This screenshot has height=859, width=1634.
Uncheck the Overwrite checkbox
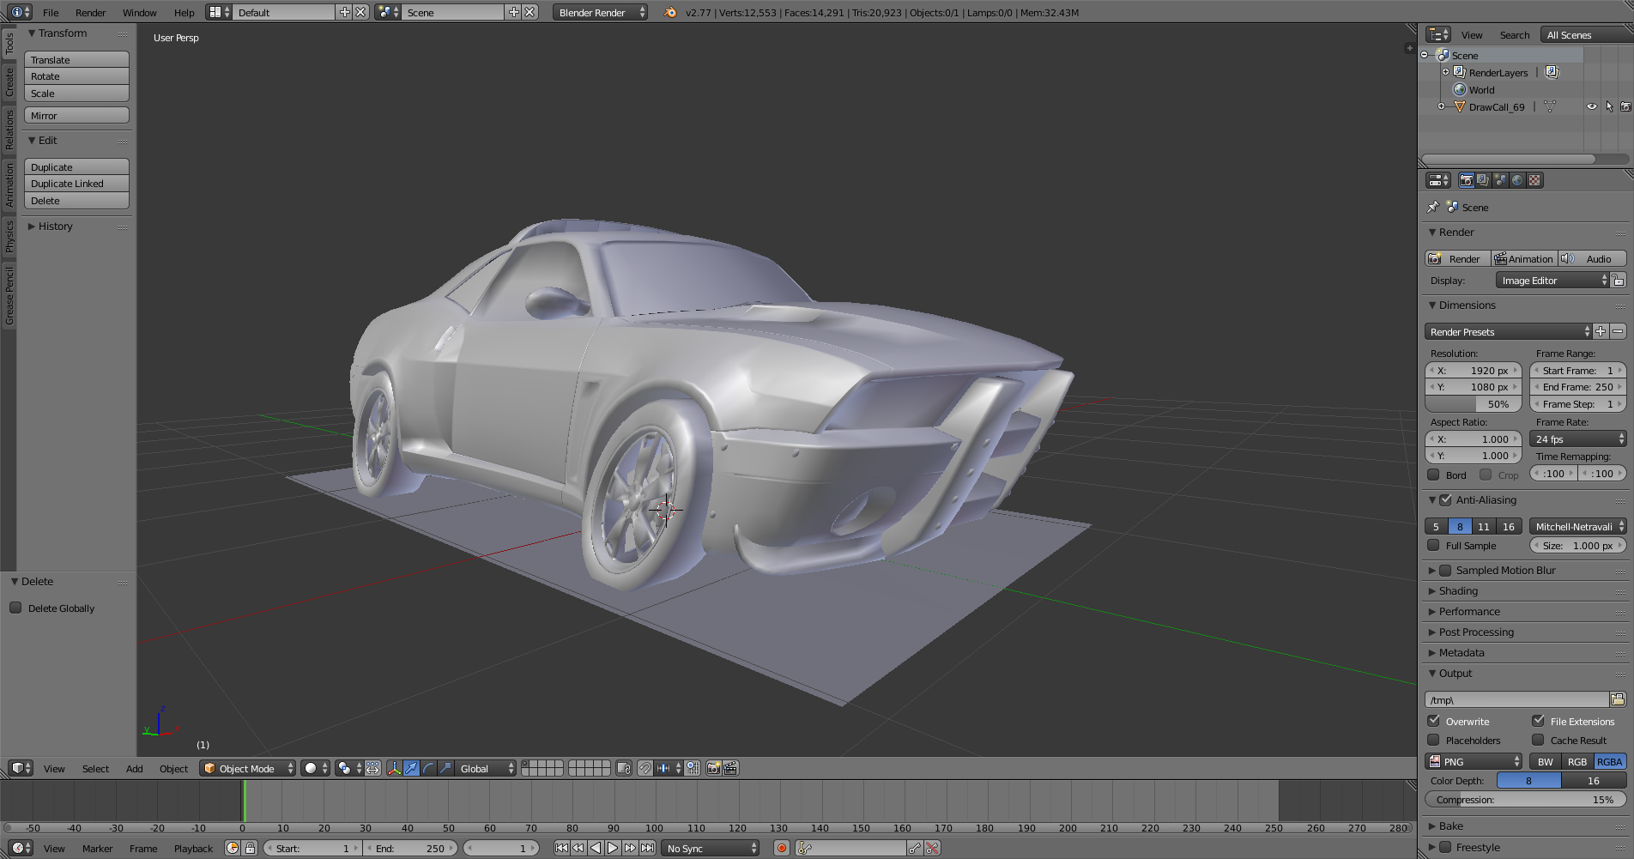(1433, 721)
